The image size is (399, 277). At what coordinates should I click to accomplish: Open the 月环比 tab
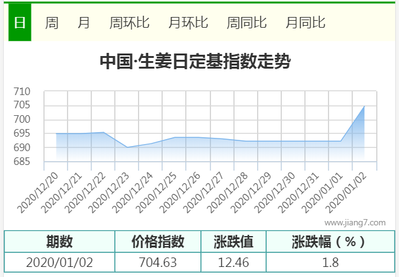pos(188,23)
